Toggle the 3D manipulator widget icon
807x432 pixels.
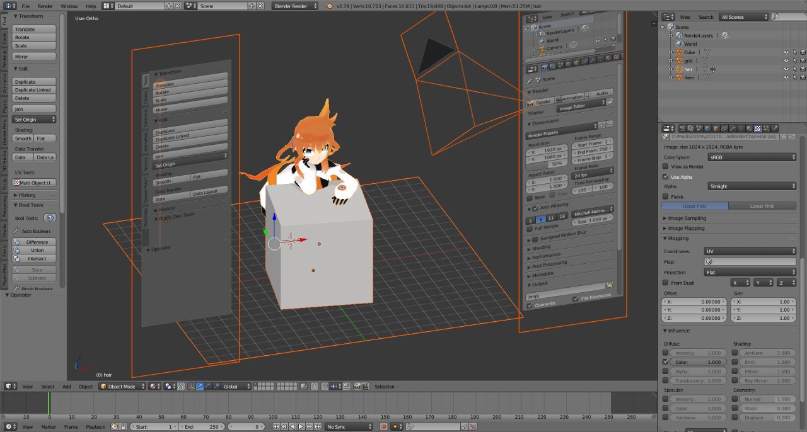[x=191, y=387]
